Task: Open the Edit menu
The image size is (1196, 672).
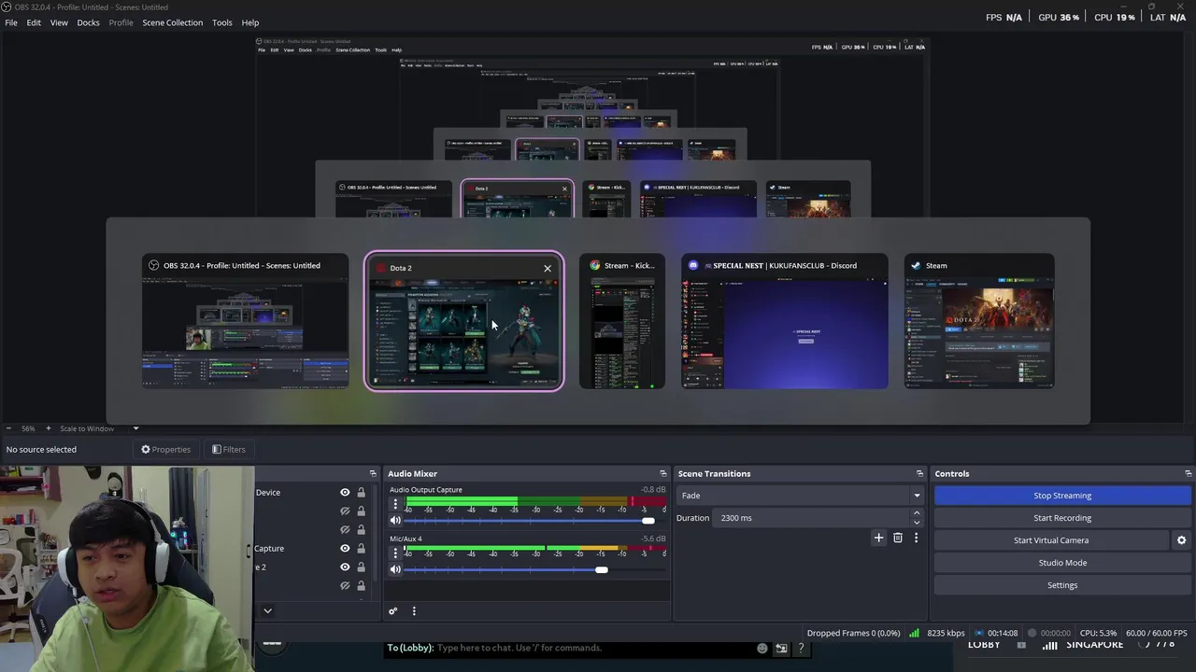Action: (34, 22)
